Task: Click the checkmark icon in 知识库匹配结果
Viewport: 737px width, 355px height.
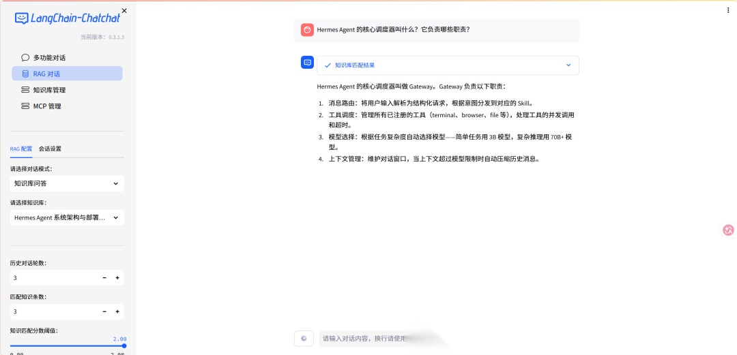Action: [328, 65]
